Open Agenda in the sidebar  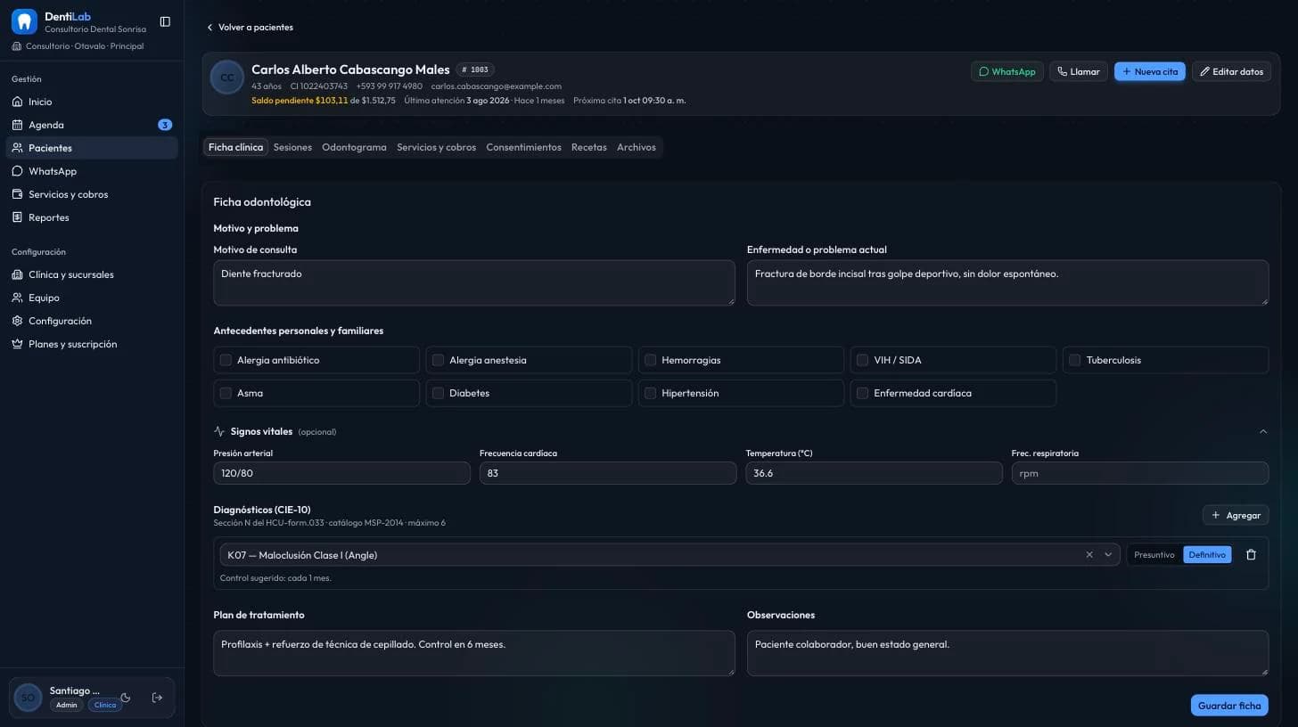92,125
